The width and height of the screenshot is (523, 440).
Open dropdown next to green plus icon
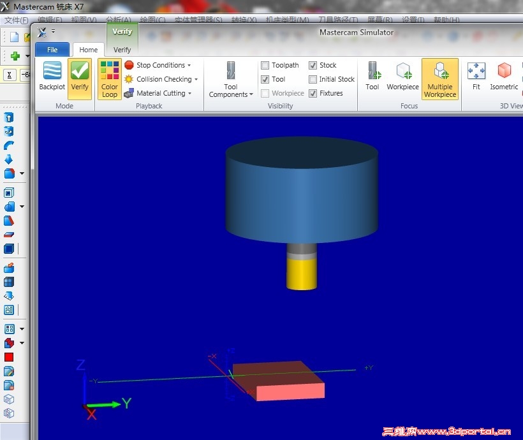click(x=27, y=56)
